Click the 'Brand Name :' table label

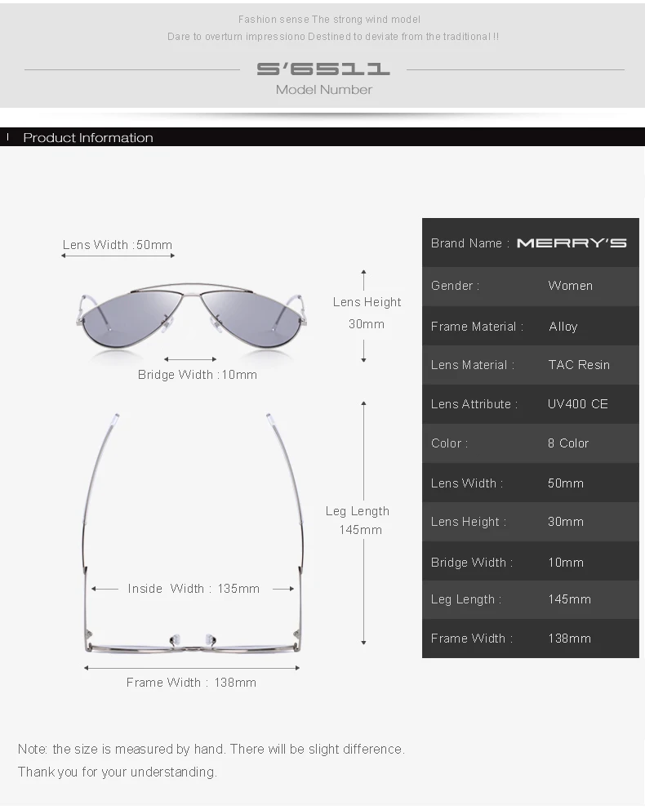470,243
